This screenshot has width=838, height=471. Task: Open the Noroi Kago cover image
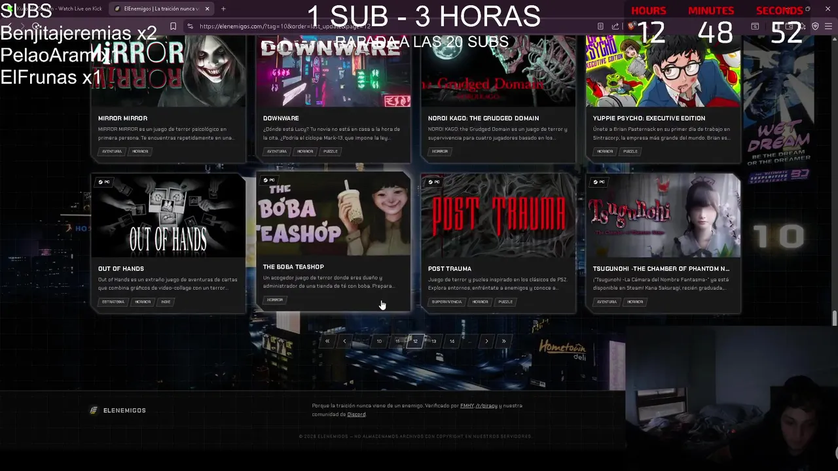pos(498,71)
